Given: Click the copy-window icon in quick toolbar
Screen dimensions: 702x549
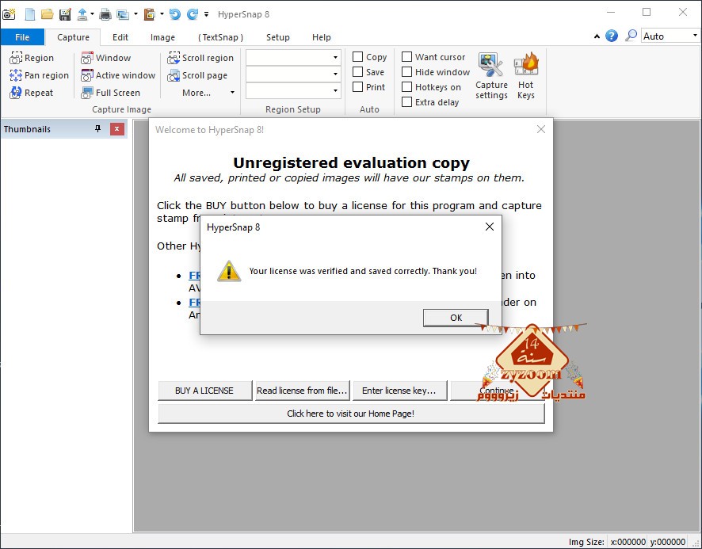Looking at the screenshot, I should (x=123, y=14).
